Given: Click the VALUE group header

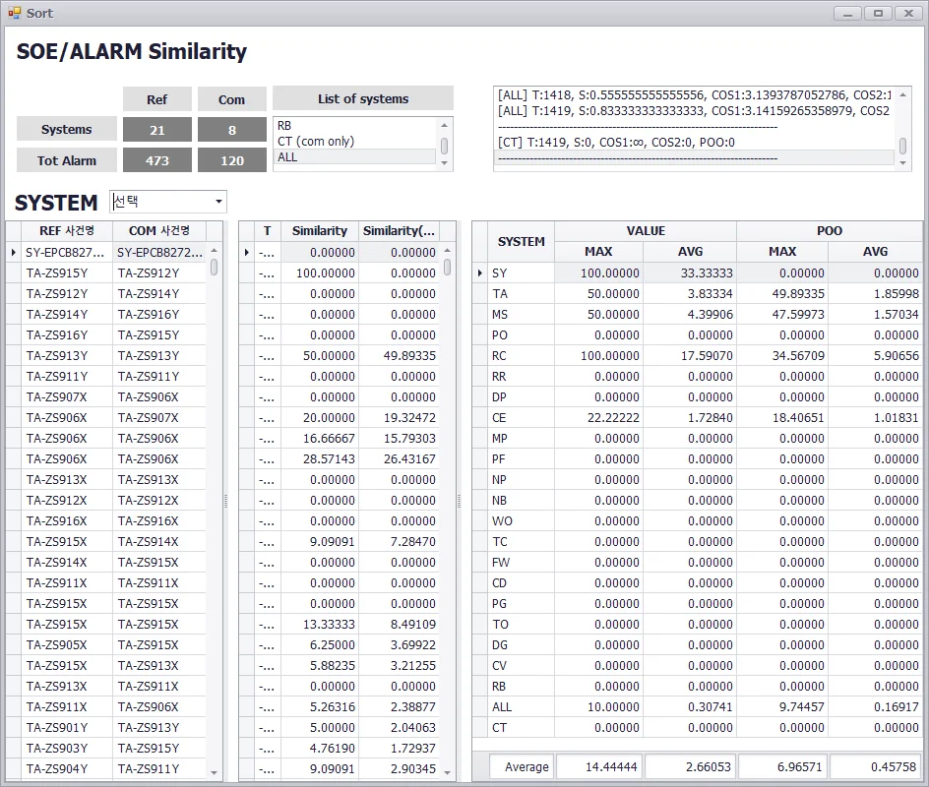Looking at the screenshot, I should [646, 231].
